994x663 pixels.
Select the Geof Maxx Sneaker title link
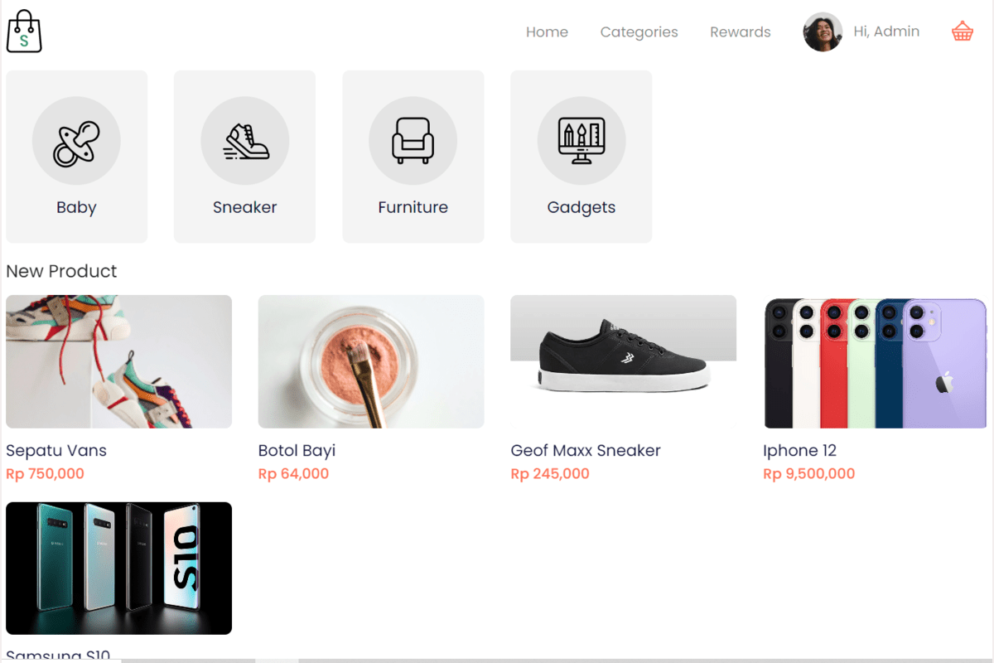[x=586, y=451]
